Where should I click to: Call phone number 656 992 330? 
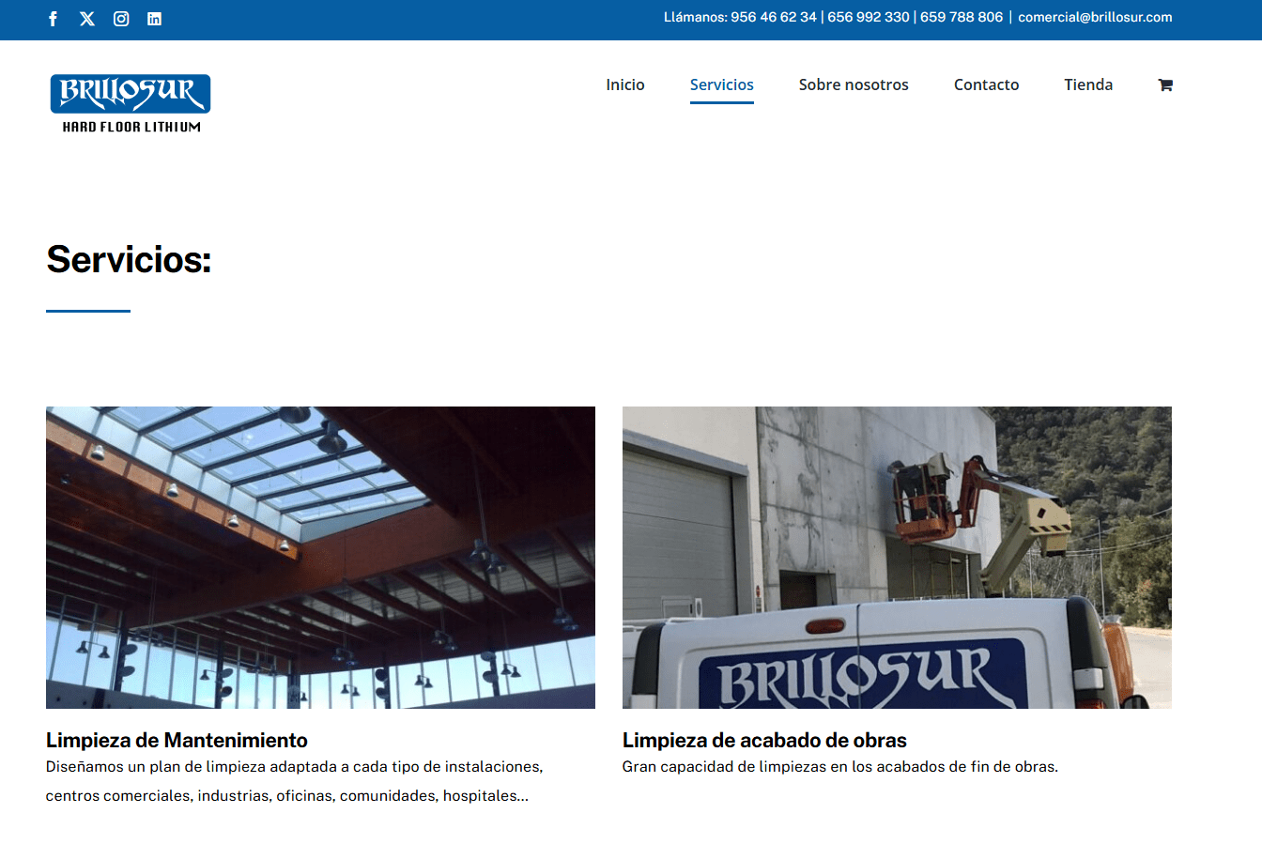(868, 17)
